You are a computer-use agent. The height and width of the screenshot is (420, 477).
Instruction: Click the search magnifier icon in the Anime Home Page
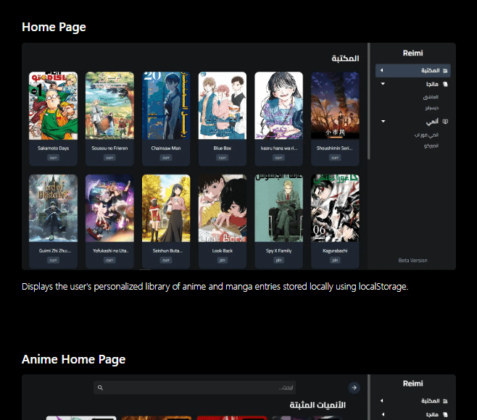[x=100, y=387]
